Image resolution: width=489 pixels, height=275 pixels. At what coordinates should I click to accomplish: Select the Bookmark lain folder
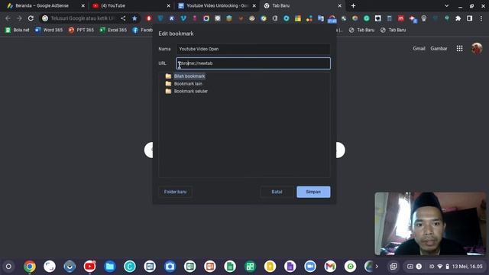(x=188, y=83)
